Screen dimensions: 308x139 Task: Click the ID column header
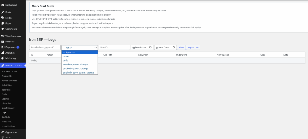[x=32, y=55]
